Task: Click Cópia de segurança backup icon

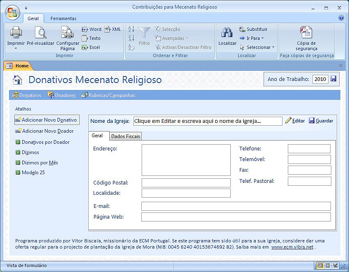Action: pos(306,32)
